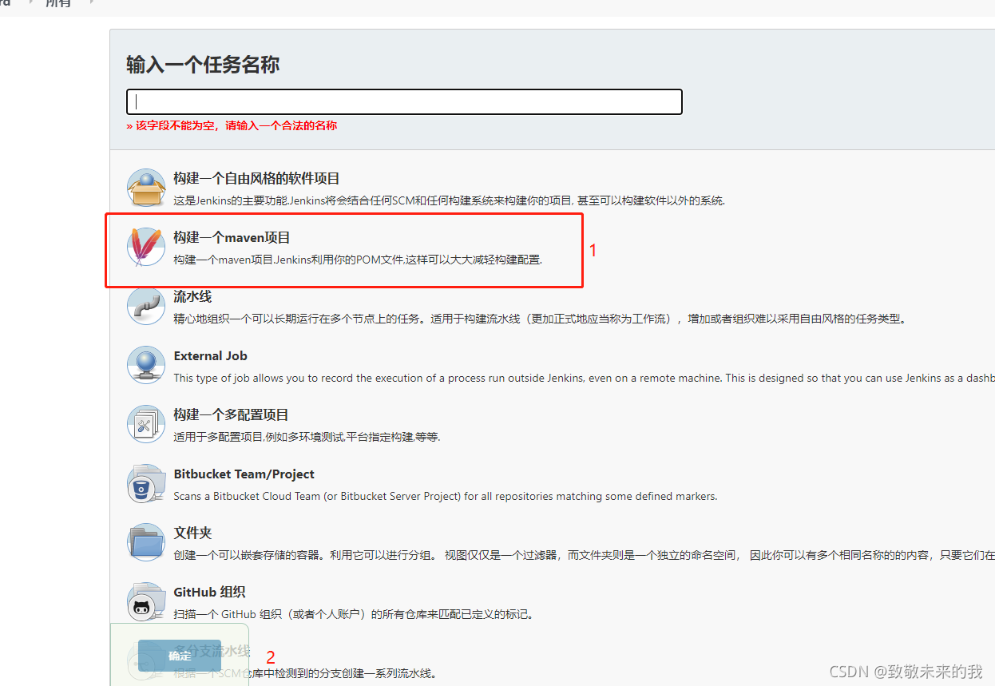Select the 流水线 project type entry
995x686 pixels.
(x=192, y=296)
